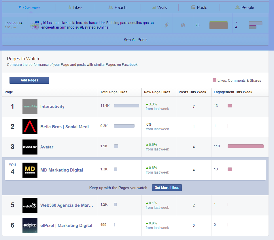Click the 499 total likes value

point(103,225)
